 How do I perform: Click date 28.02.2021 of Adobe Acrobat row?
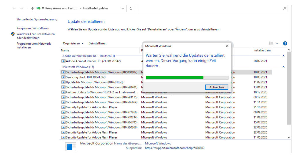click(260, 61)
